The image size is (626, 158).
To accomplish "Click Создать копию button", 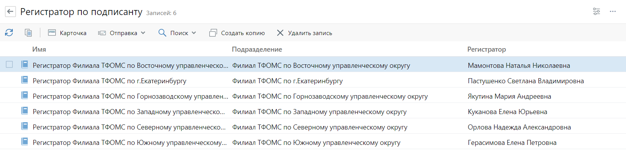I will (x=237, y=33).
